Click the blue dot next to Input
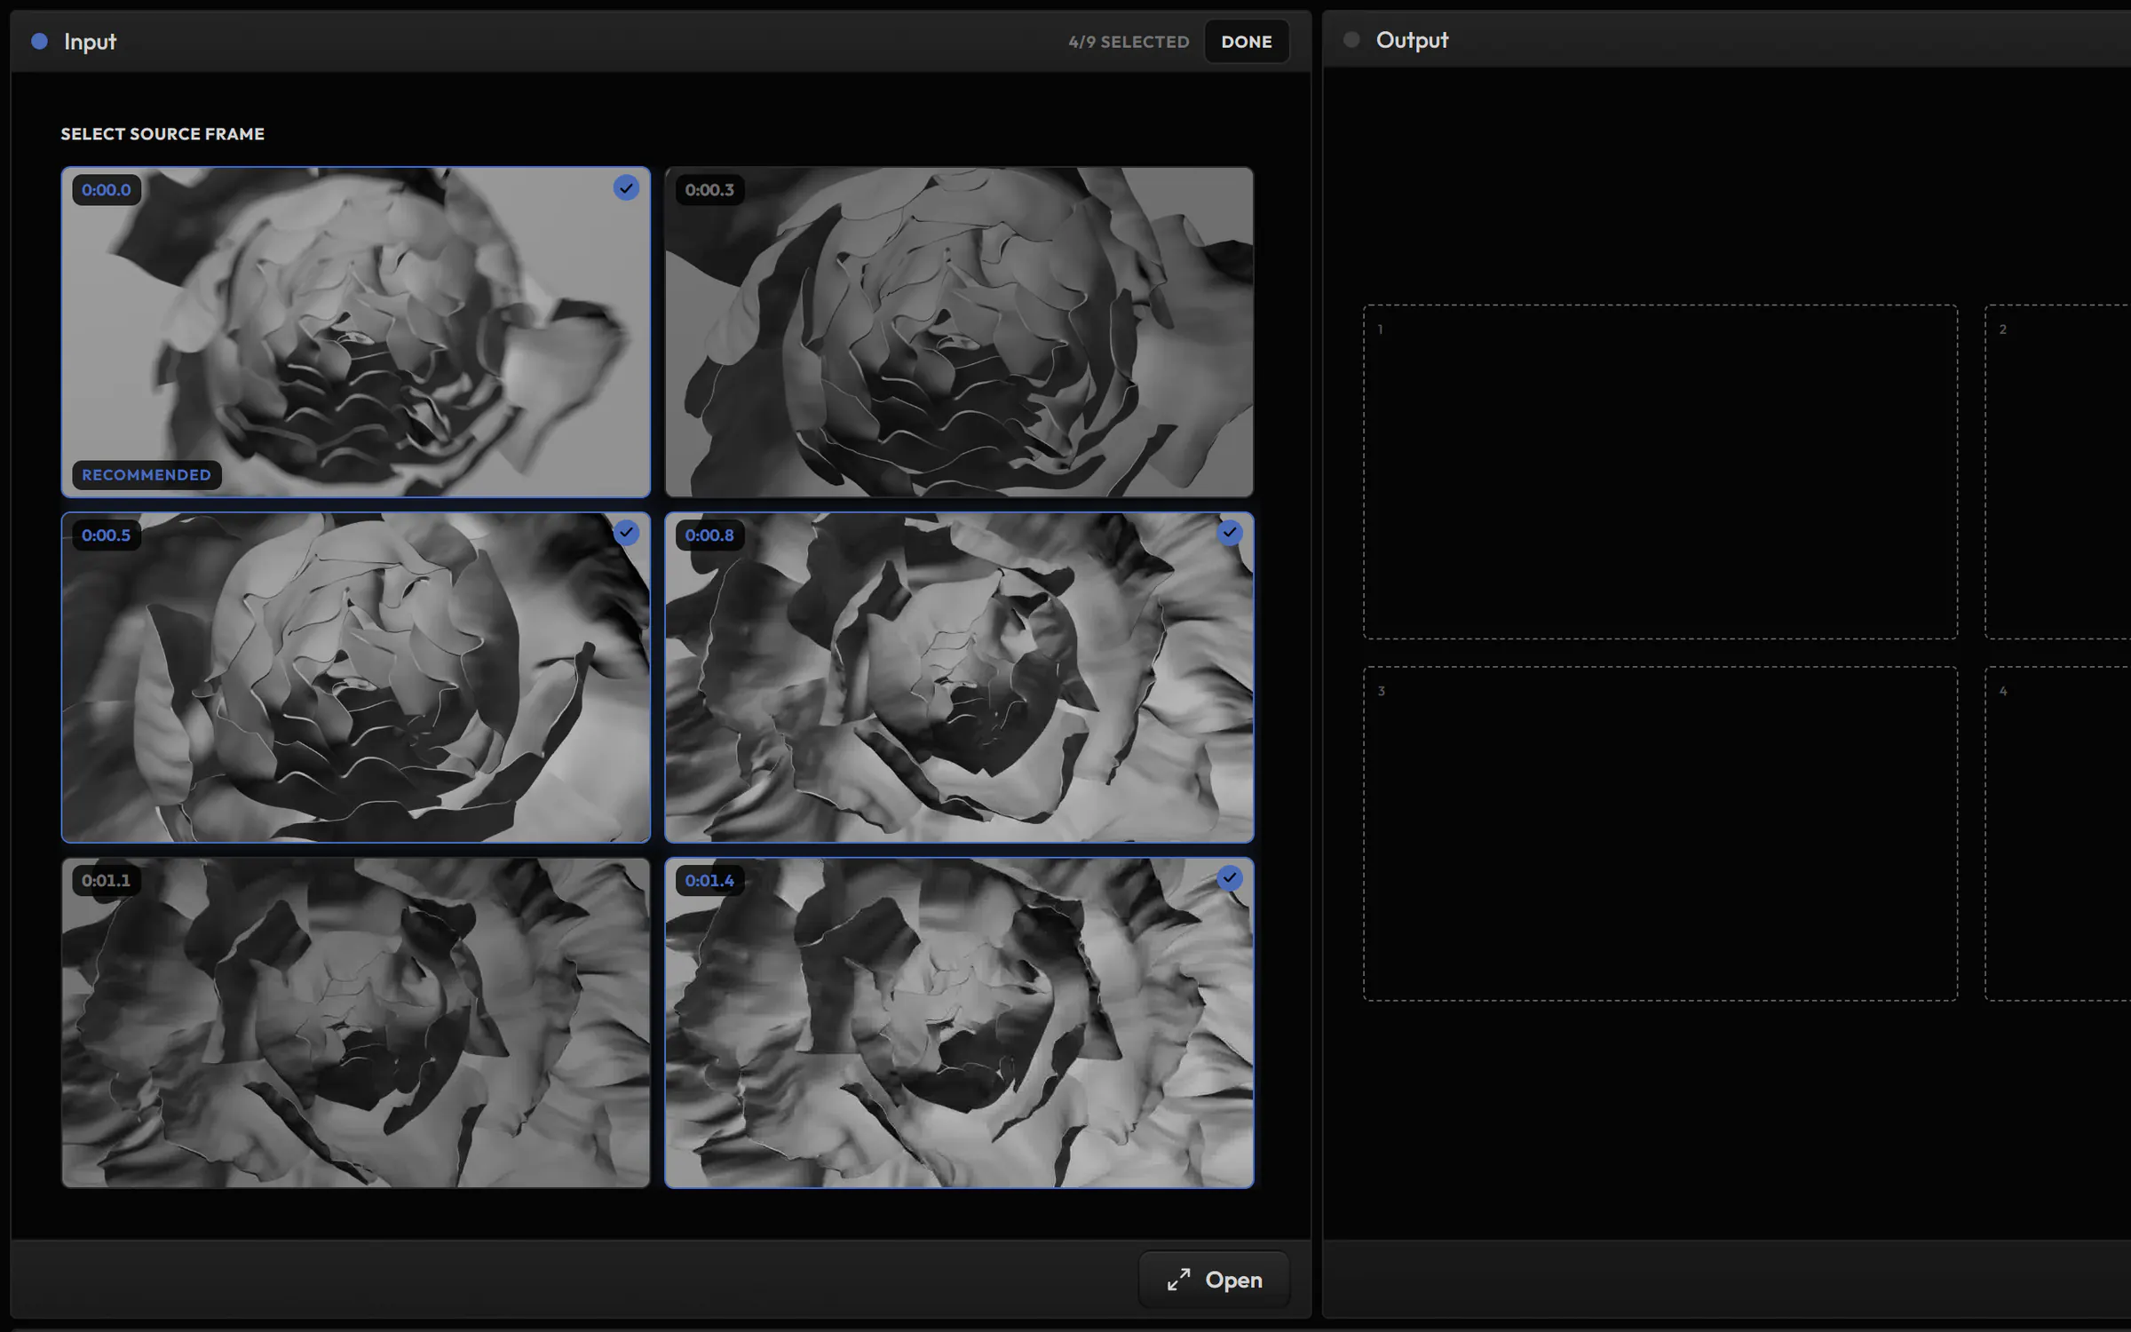 (39, 41)
